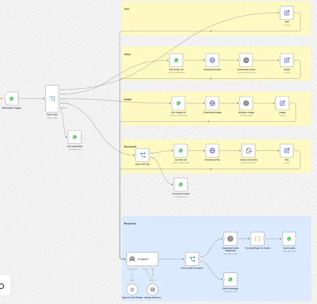Select the Text edit node
The width and height of the screenshot is (317, 304).
(287, 13)
